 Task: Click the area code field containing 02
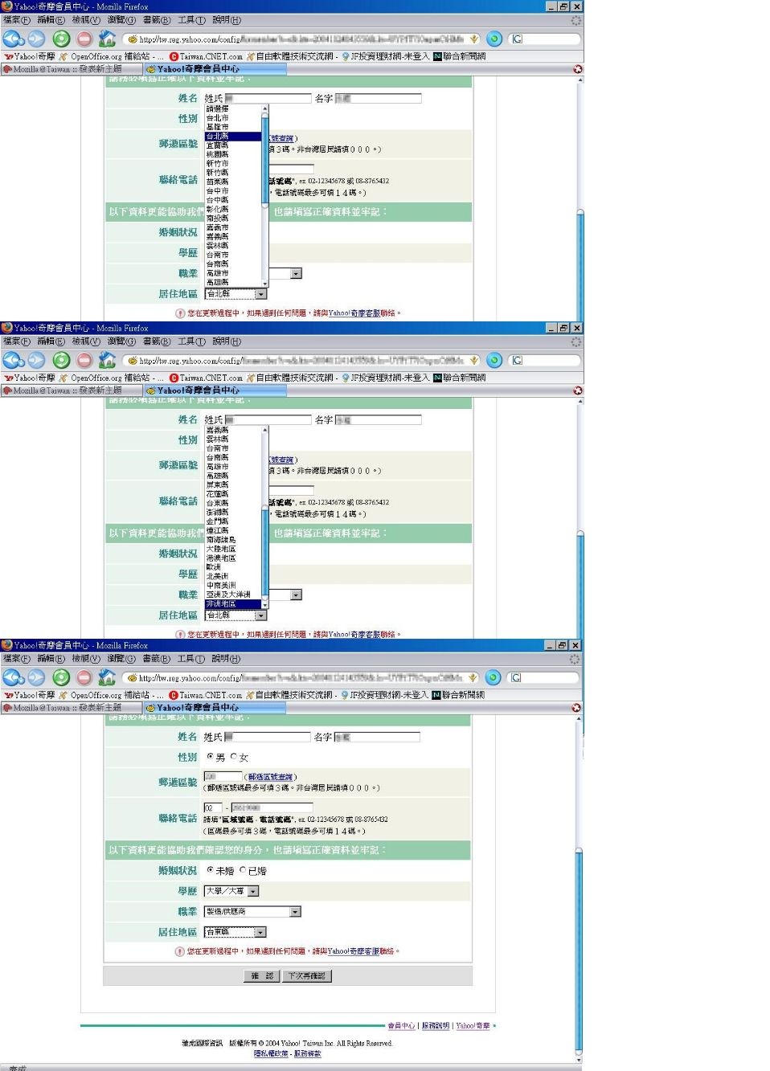click(213, 807)
